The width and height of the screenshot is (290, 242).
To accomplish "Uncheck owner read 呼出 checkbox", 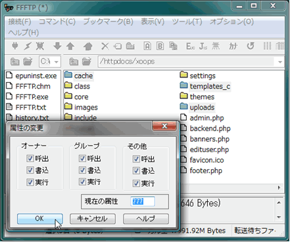I will pyautogui.click(x=30, y=158).
